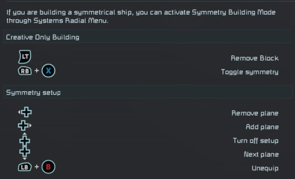This screenshot has height=179, width=295.
Task: Click the LT trigger icon
Action: coord(25,57)
